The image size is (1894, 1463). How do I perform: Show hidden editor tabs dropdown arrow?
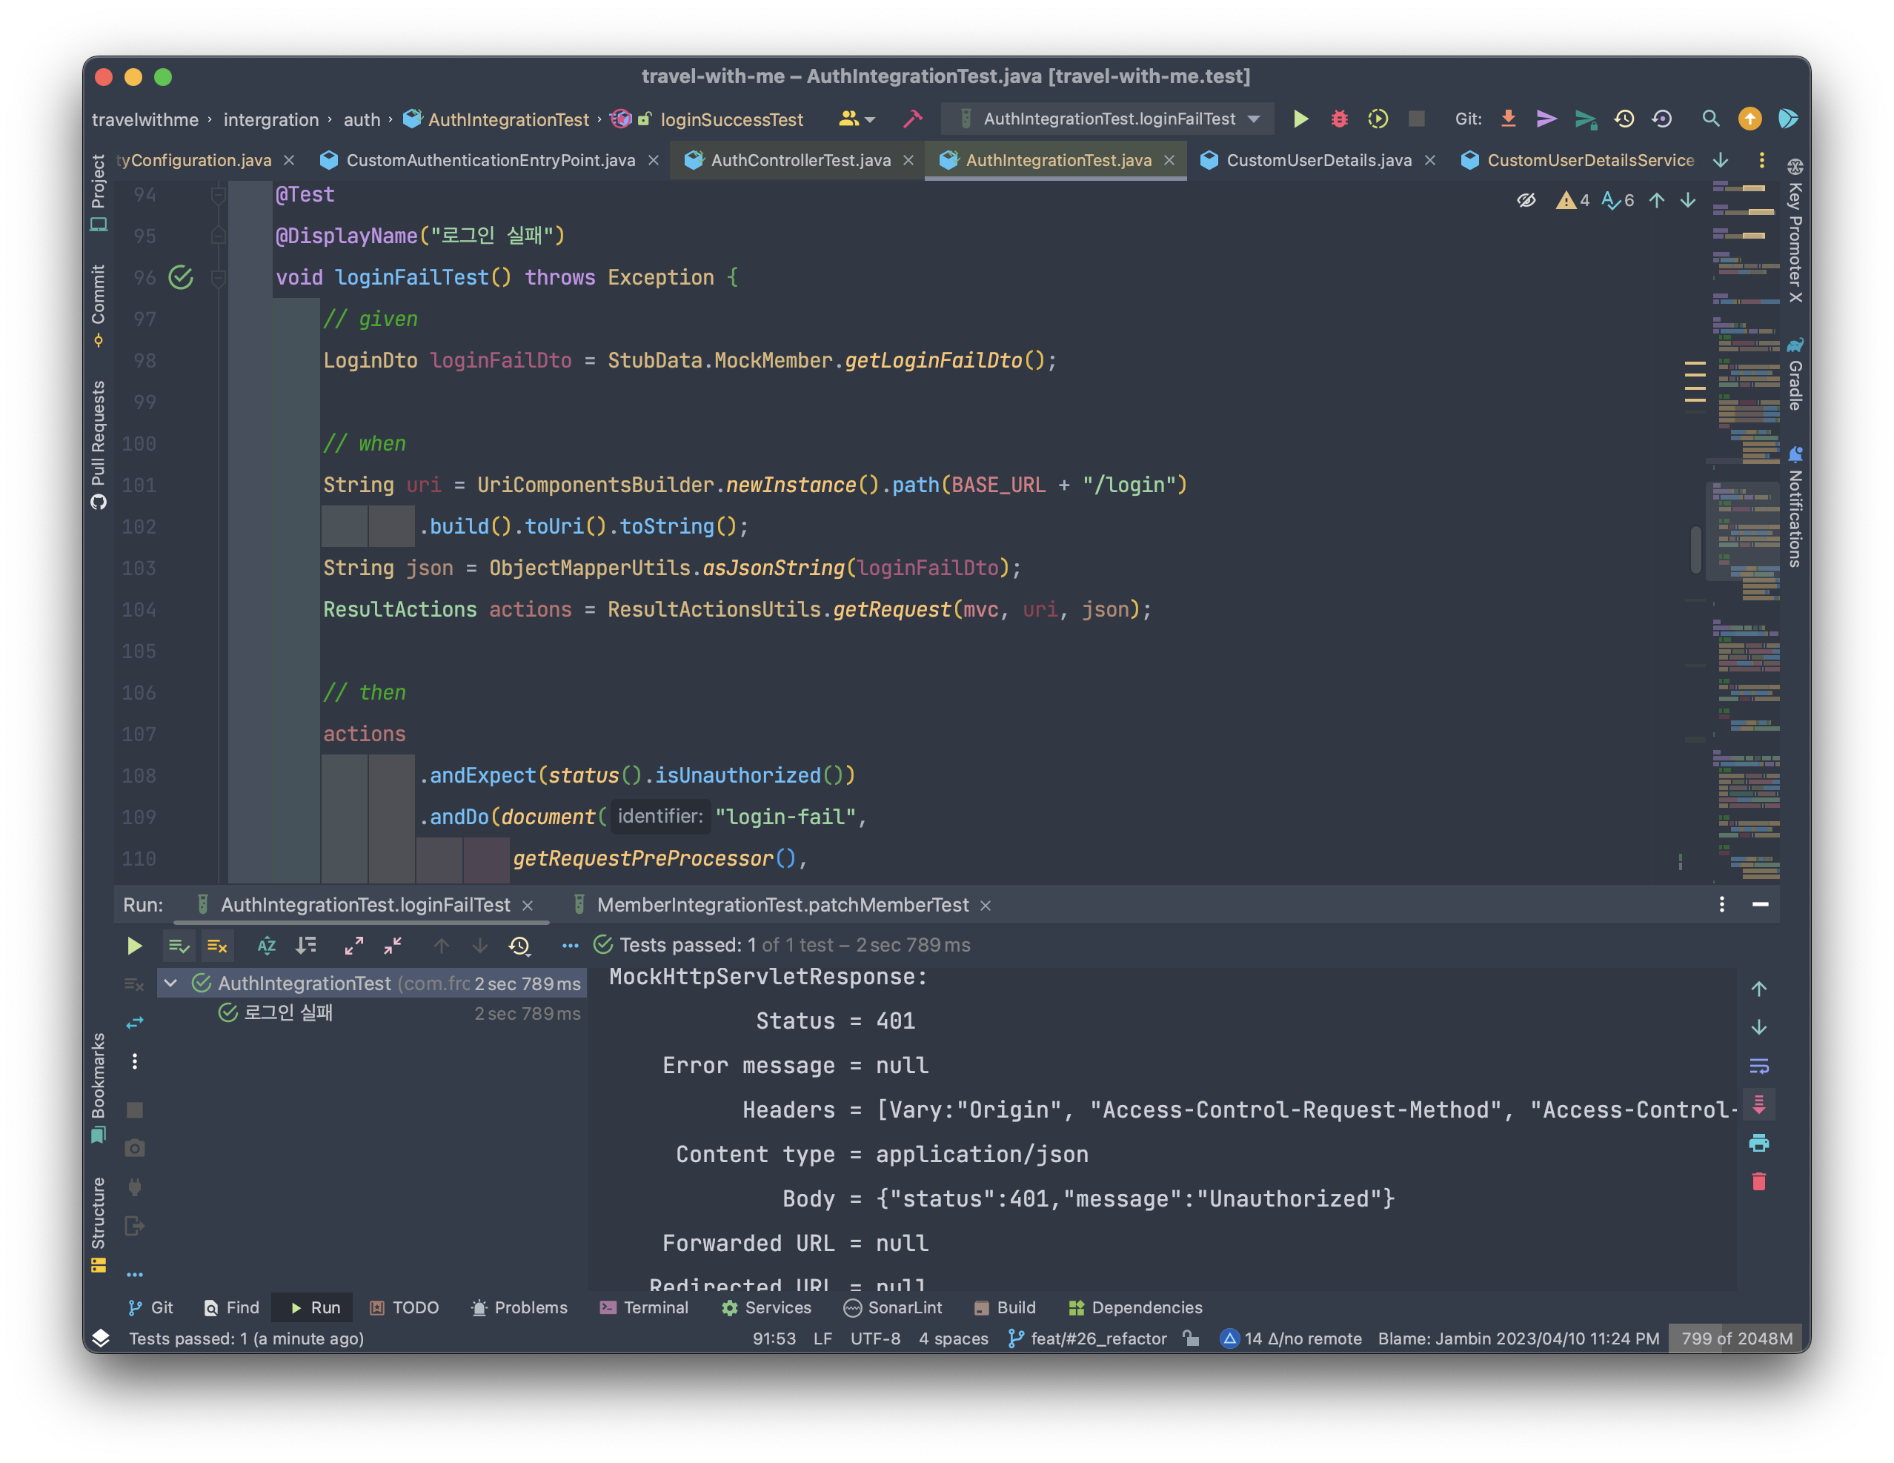point(1721,160)
